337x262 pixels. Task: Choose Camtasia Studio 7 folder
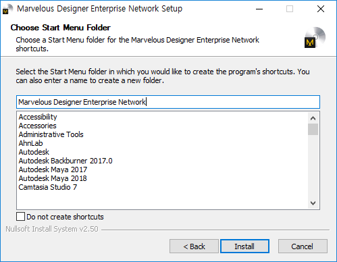coord(48,187)
